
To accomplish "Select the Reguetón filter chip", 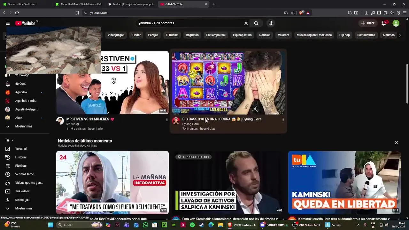I will tap(192, 35).
